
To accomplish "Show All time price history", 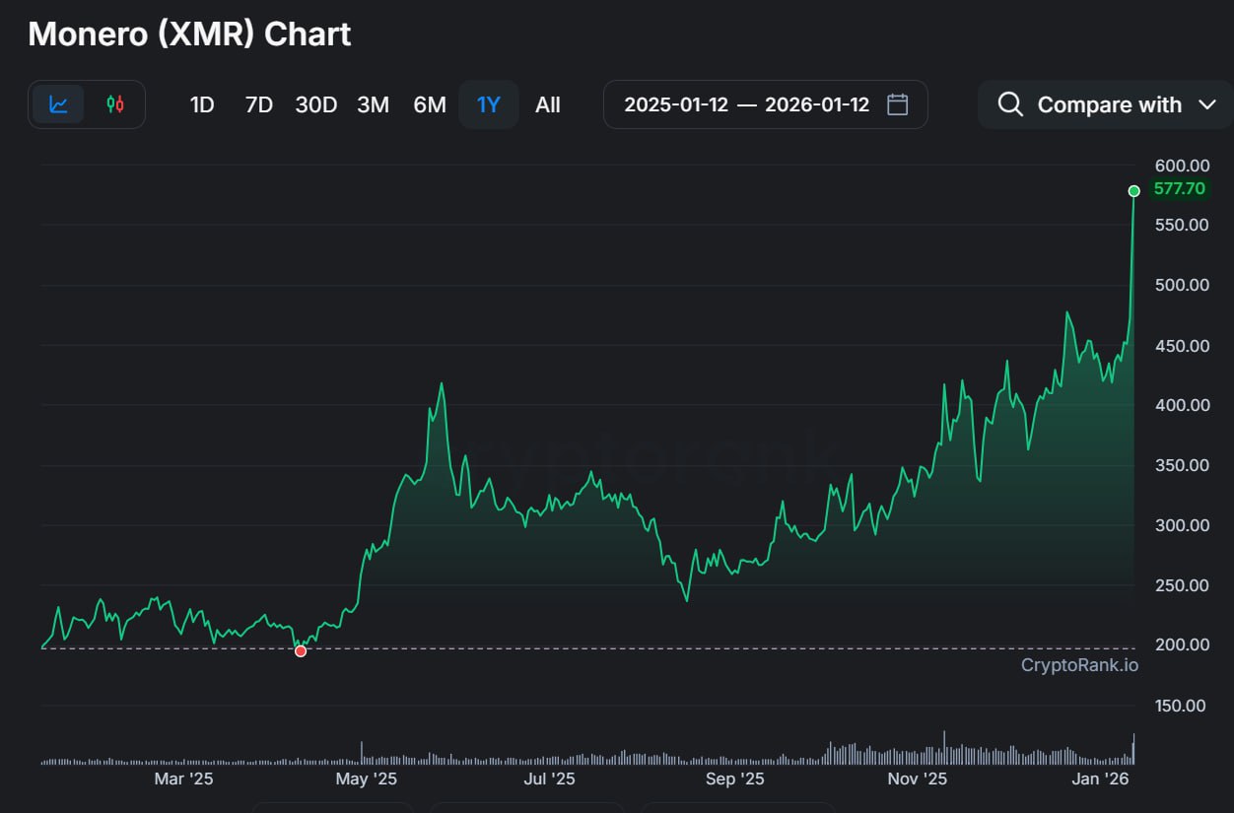I will click(x=548, y=104).
